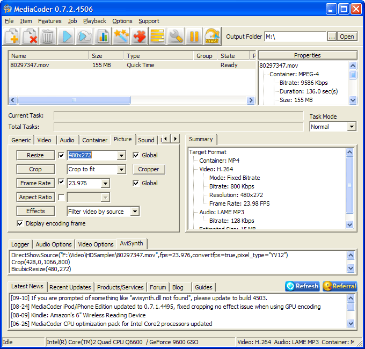Click the Add File toolbar icon

pyautogui.click(x=11, y=36)
